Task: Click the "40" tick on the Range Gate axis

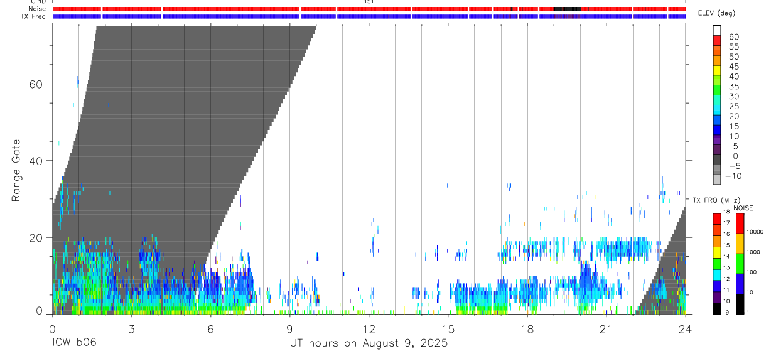Action: coord(37,161)
